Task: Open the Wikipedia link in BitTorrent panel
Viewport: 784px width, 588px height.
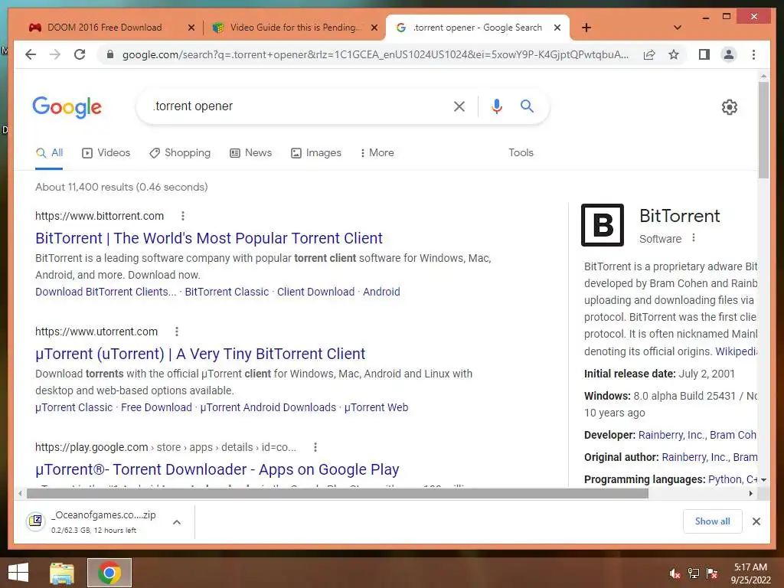Action: 736,351
